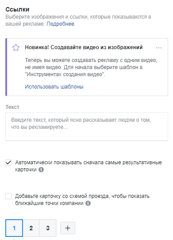Click the purple star icon in the notice
This screenshot has width=173, height=240.
pyautogui.click(x=16, y=47)
